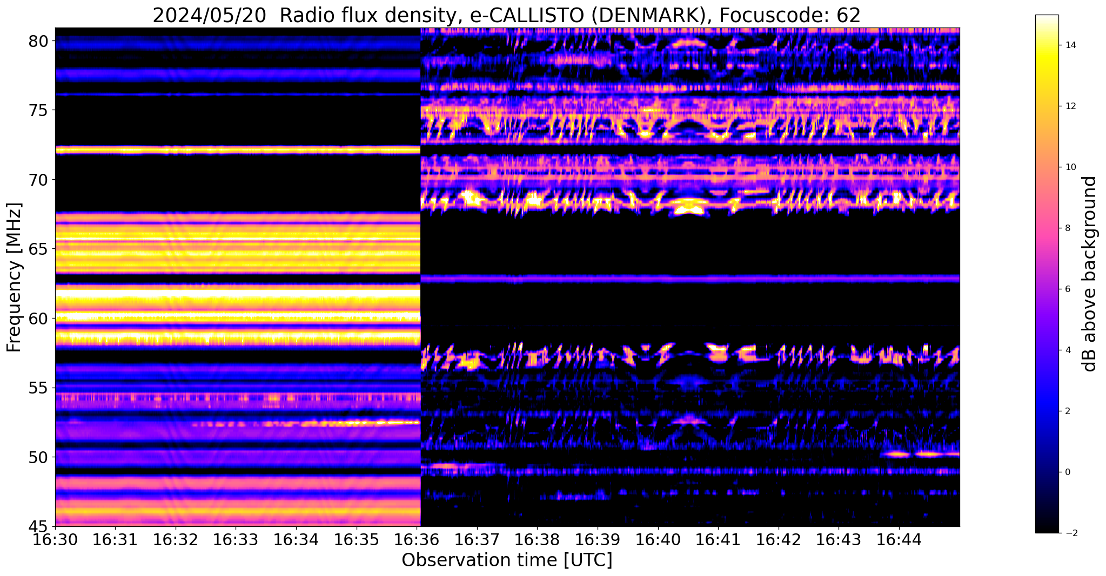Click the 16:35 time tick label

pos(356,539)
